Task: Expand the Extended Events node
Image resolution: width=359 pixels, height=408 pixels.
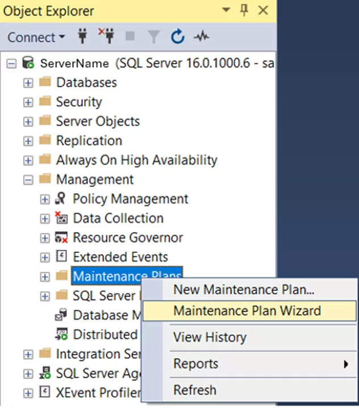Action: (x=45, y=257)
